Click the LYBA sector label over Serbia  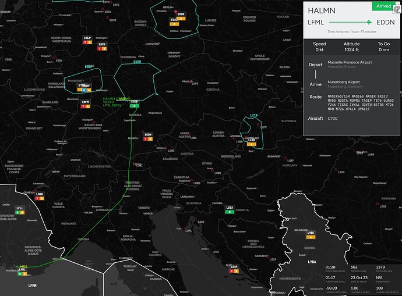pos(311,262)
